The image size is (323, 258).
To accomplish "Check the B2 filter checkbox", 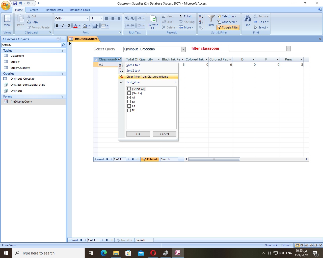I will click(x=129, y=102).
